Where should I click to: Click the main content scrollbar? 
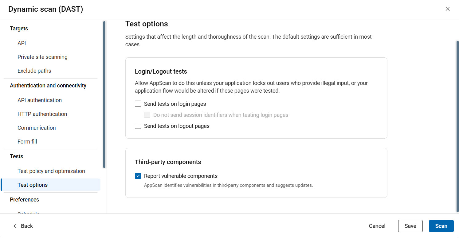[457, 126]
